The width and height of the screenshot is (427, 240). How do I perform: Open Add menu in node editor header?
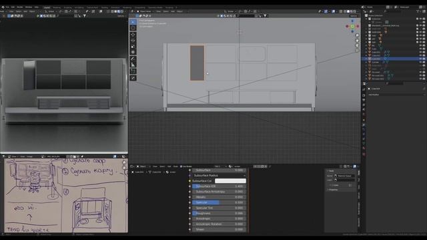(x=169, y=166)
